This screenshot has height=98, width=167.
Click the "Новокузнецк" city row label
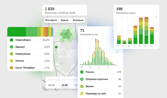tap(23, 54)
